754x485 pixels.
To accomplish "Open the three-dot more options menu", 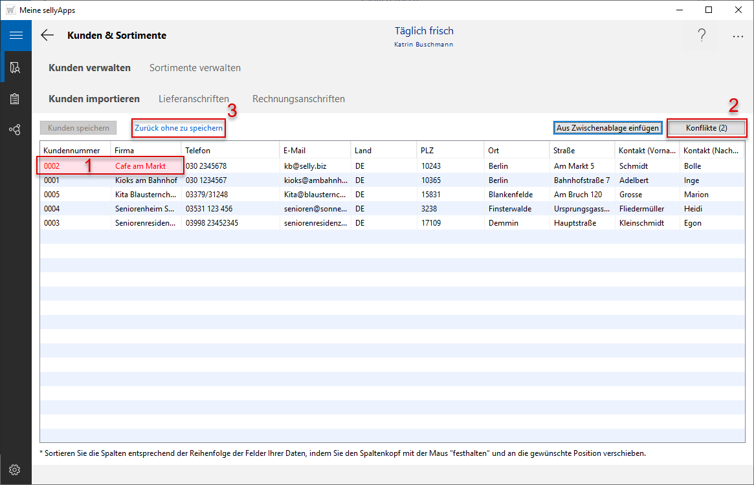I will (x=738, y=36).
